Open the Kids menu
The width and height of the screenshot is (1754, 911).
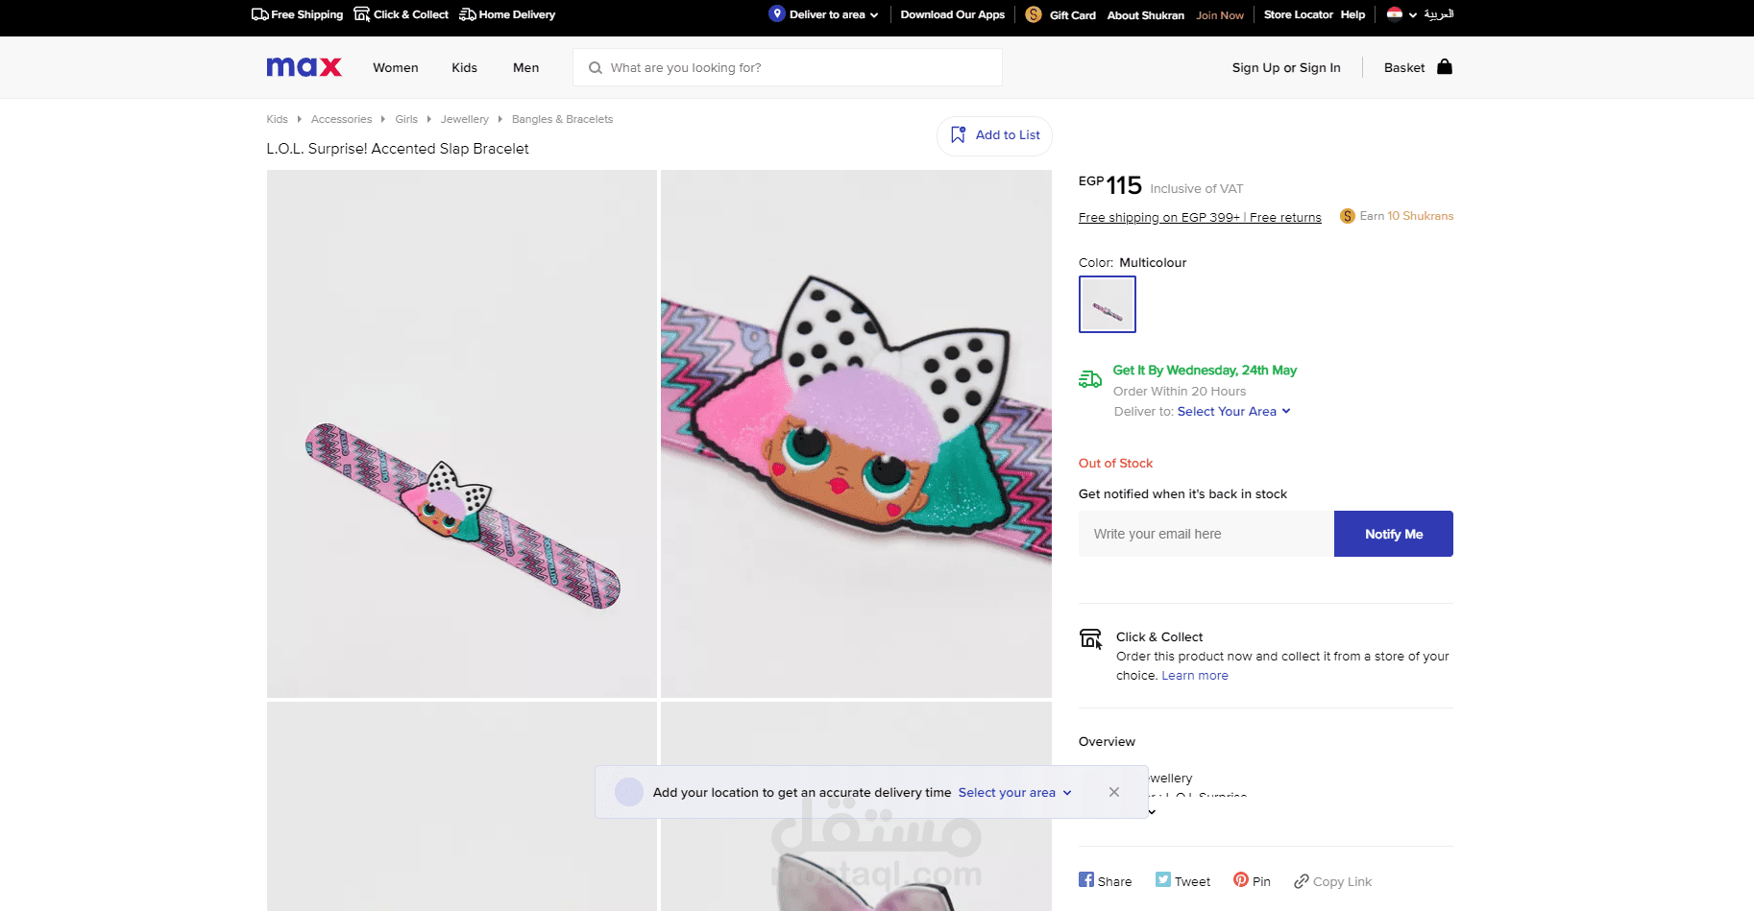(464, 68)
